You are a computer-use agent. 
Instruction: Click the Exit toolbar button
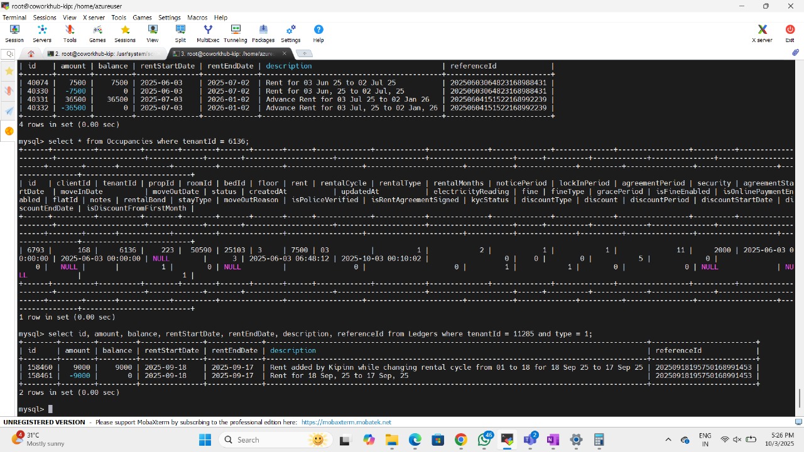tap(790, 33)
